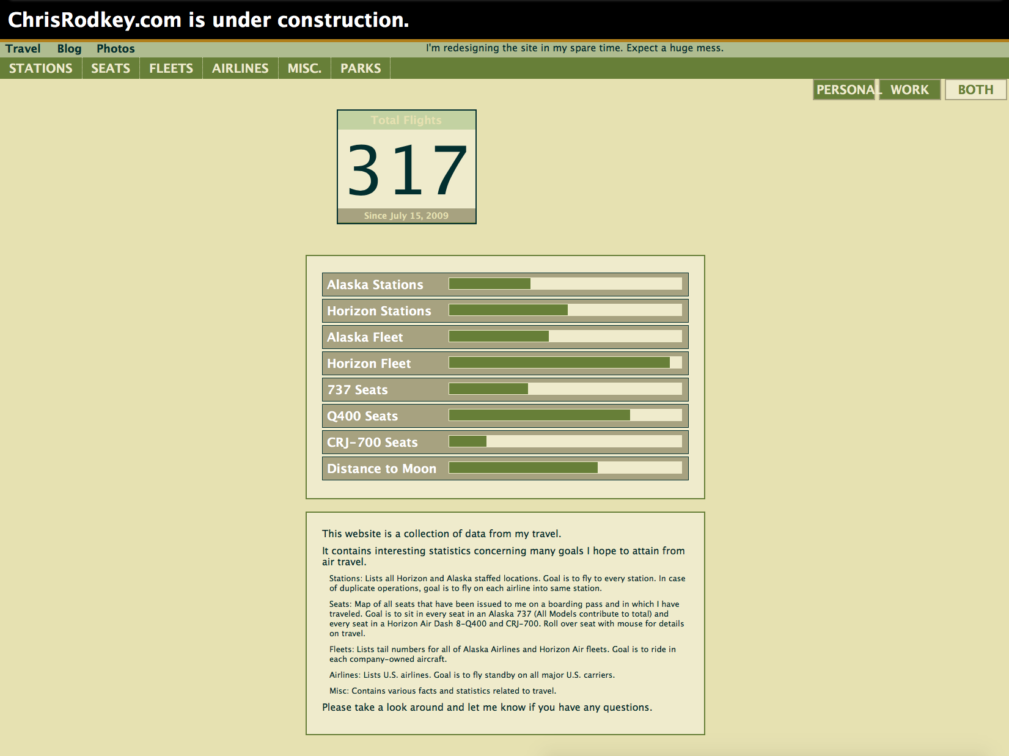The height and width of the screenshot is (756, 1009).
Task: Click the 'Stations: Lists all Horizon' paragraph
Action: [x=507, y=583]
